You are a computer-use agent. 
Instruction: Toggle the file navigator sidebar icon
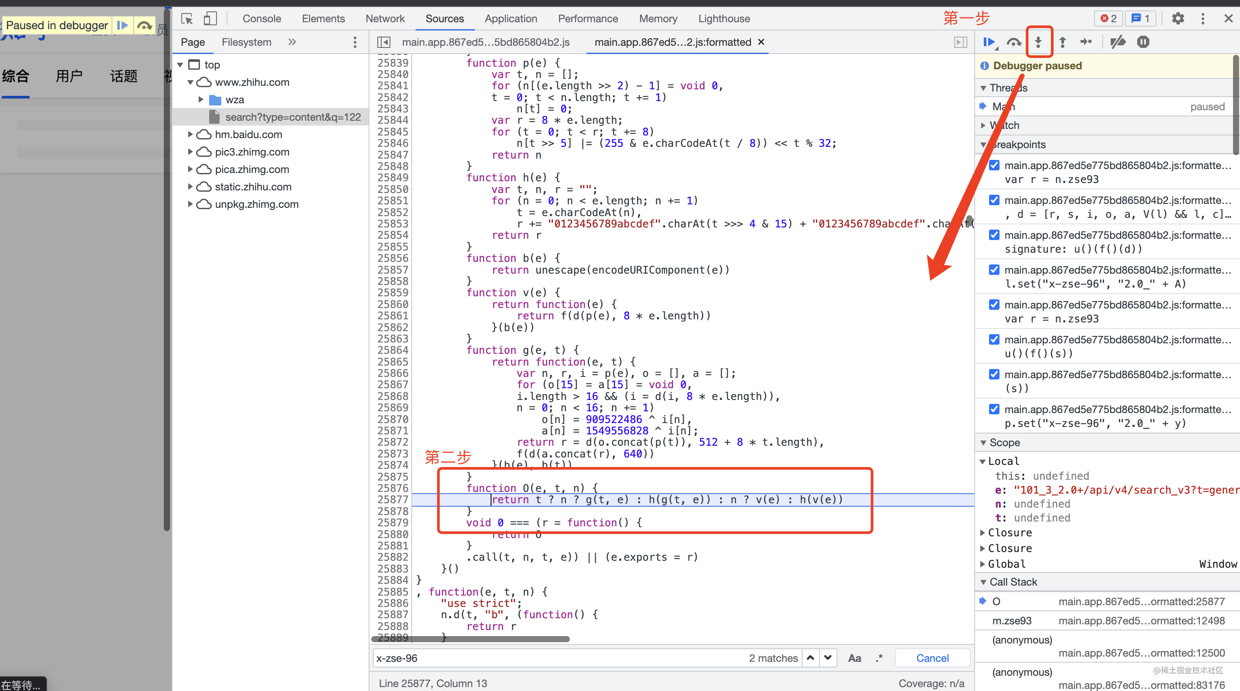pyautogui.click(x=384, y=42)
